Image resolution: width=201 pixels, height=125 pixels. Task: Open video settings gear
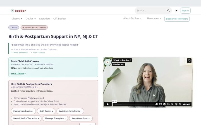pyautogui.click(x=164, y=104)
